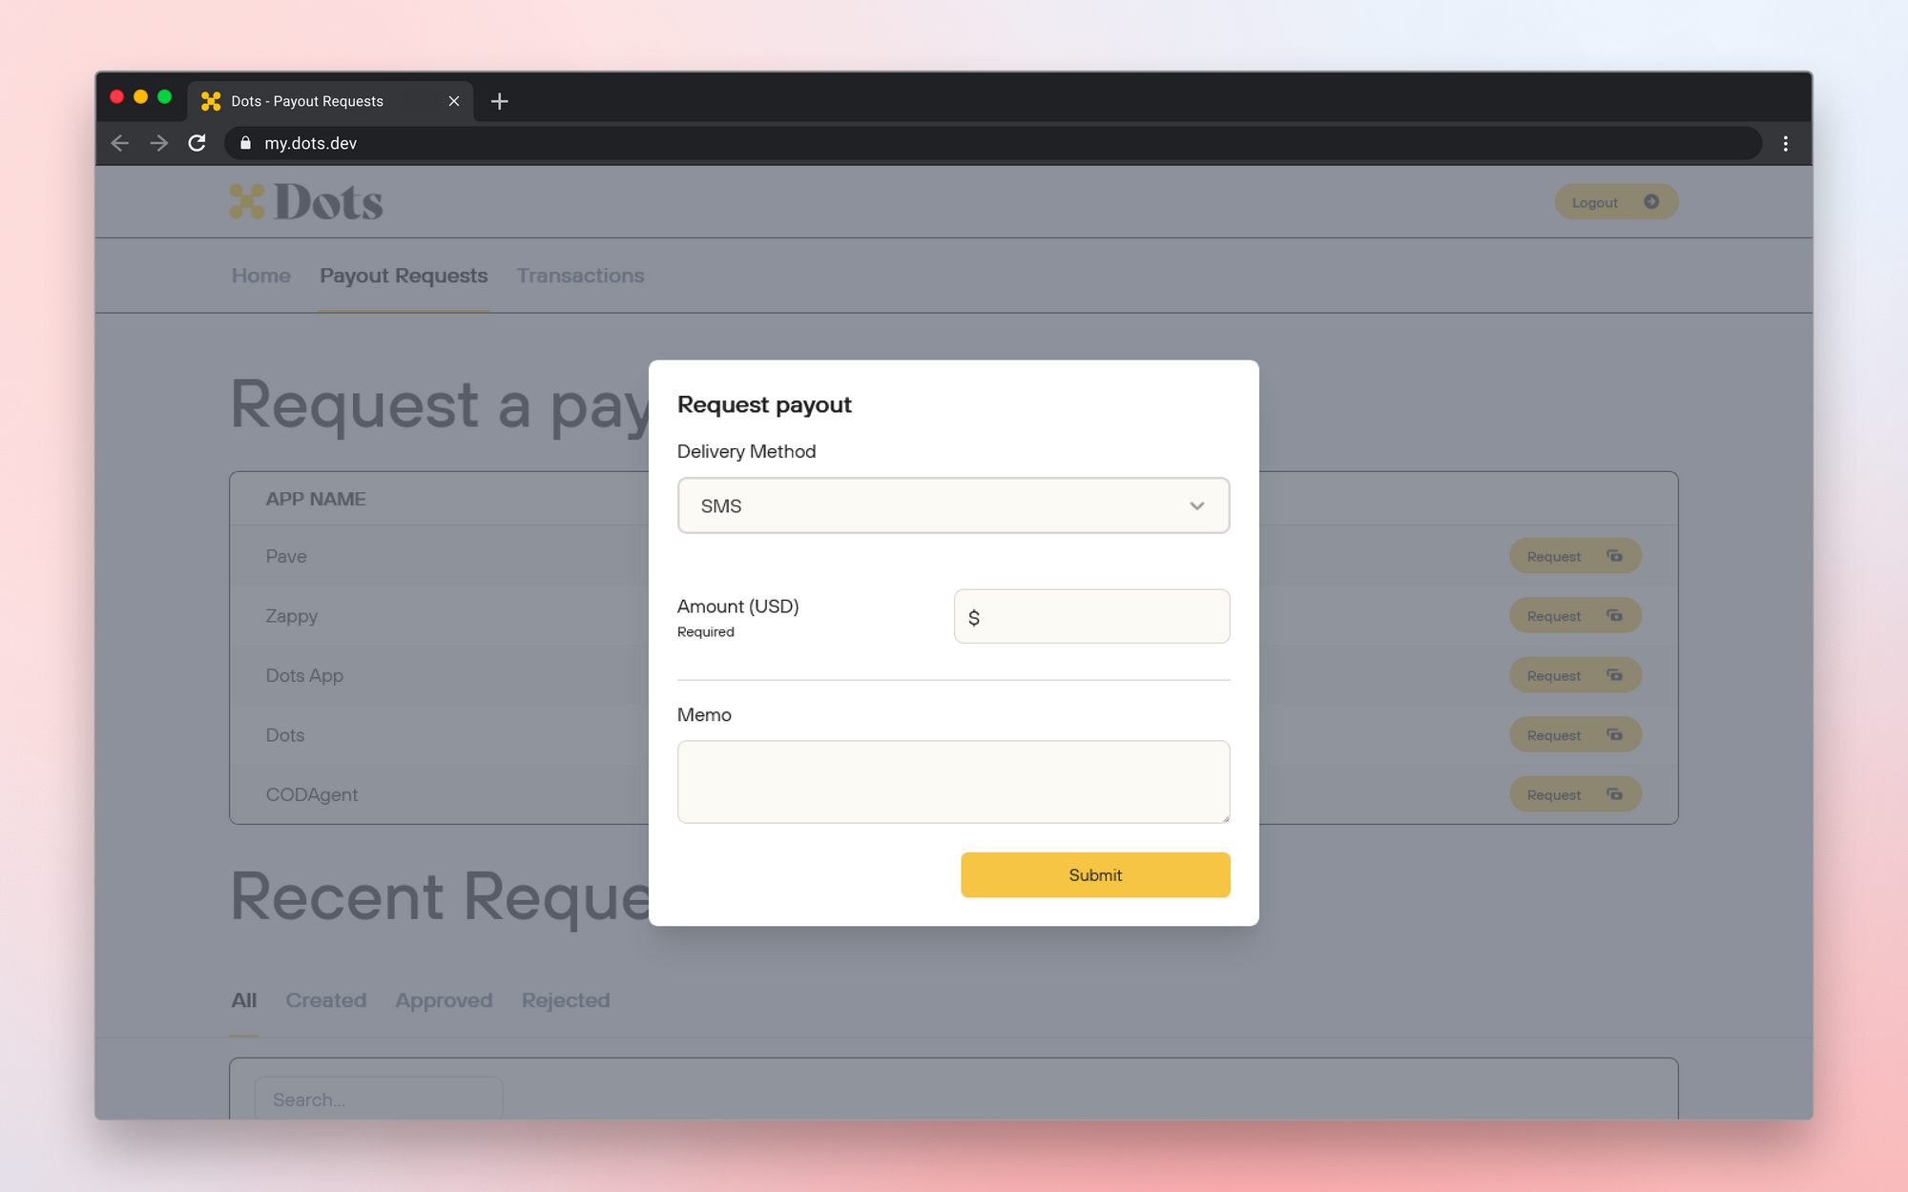Click the Logout button icon
The height and width of the screenshot is (1192, 1908).
[x=1651, y=202]
